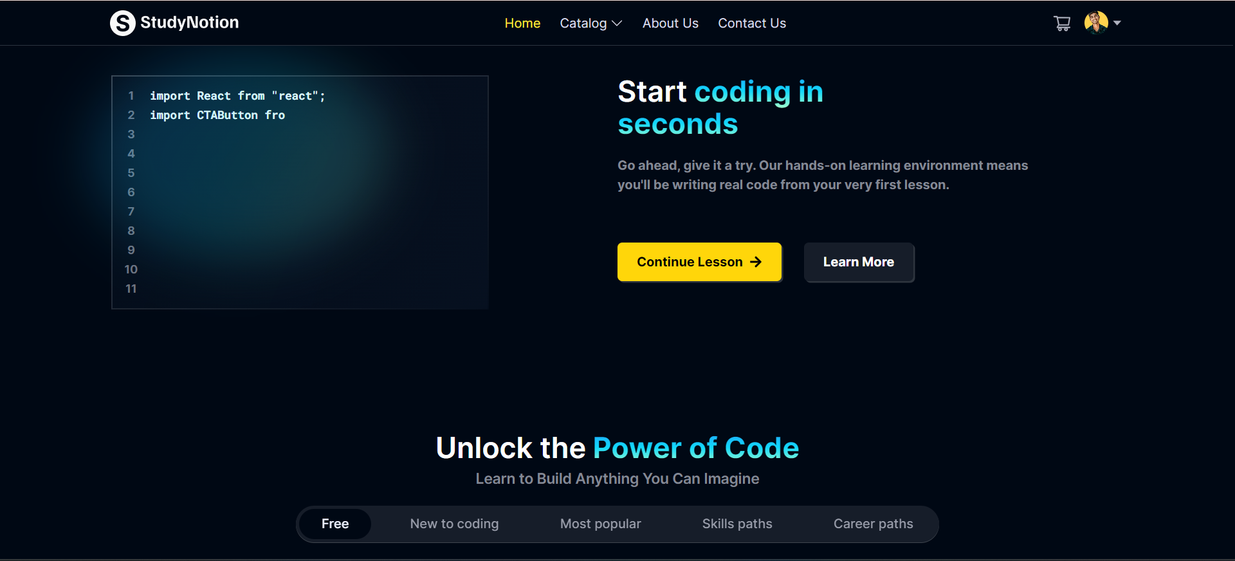1235x561 pixels.
Task: Open the shopping cart icon
Action: click(1062, 23)
